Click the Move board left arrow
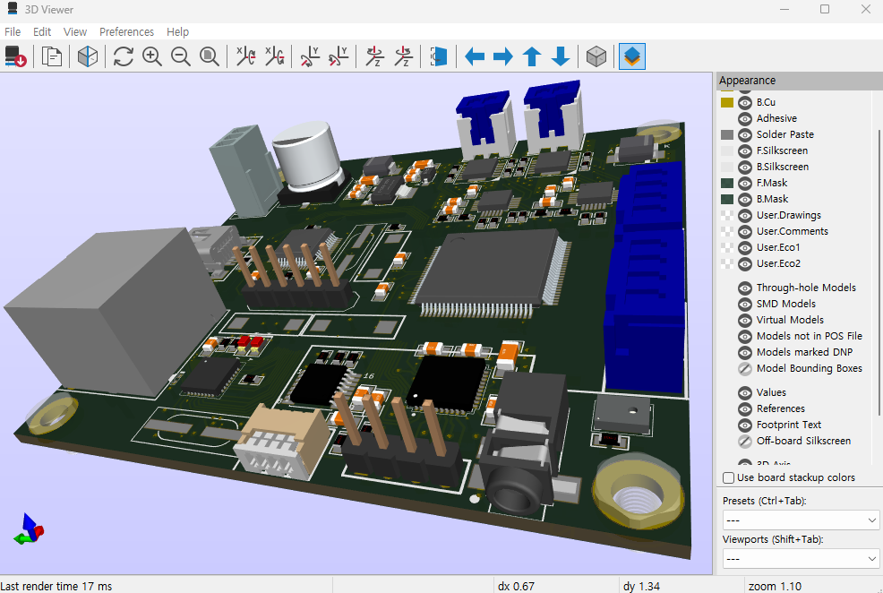Image resolution: width=883 pixels, height=593 pixels. pos(475,57)
